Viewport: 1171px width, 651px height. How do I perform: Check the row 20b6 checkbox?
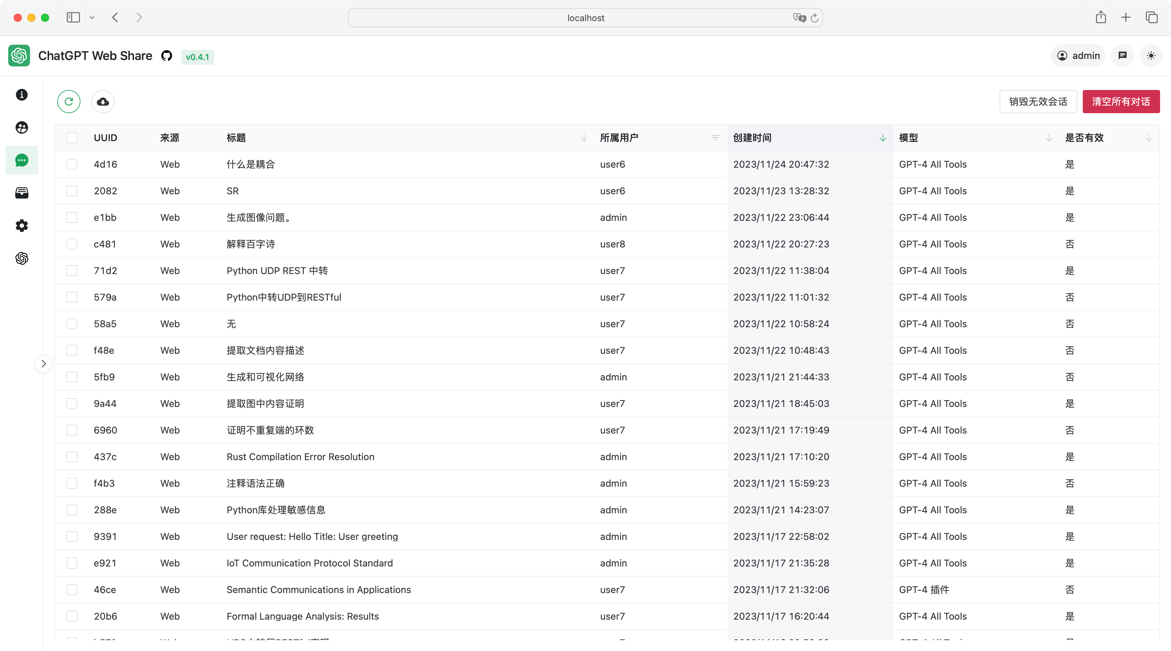tap(72, 616)
